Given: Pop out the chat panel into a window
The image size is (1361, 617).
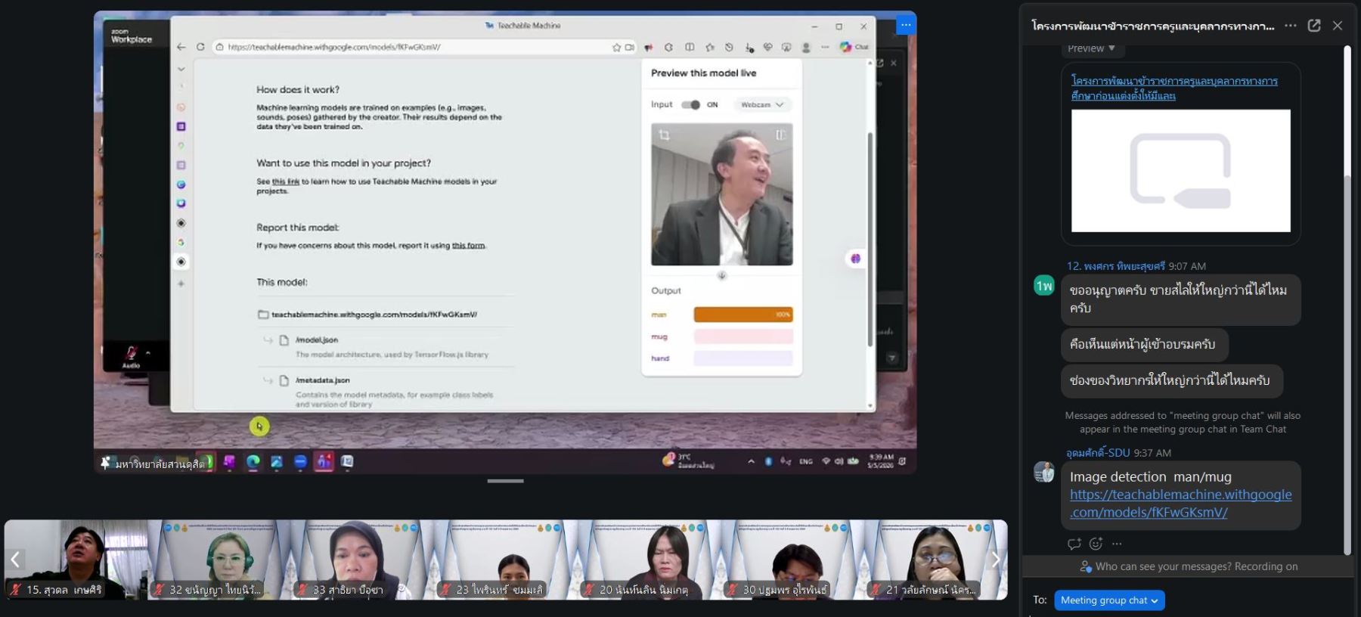Looking at the screenshot, I should pos(1314,26).
